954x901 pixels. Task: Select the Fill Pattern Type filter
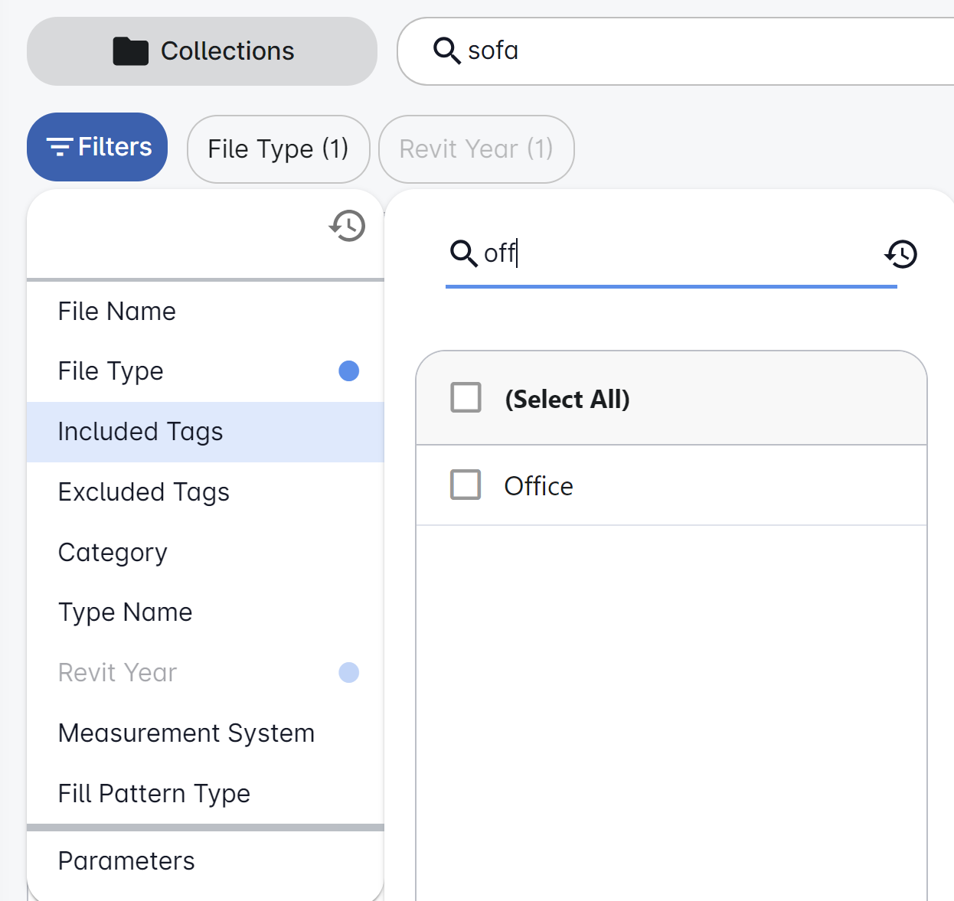pyautogui.click(x=154, y=794)
